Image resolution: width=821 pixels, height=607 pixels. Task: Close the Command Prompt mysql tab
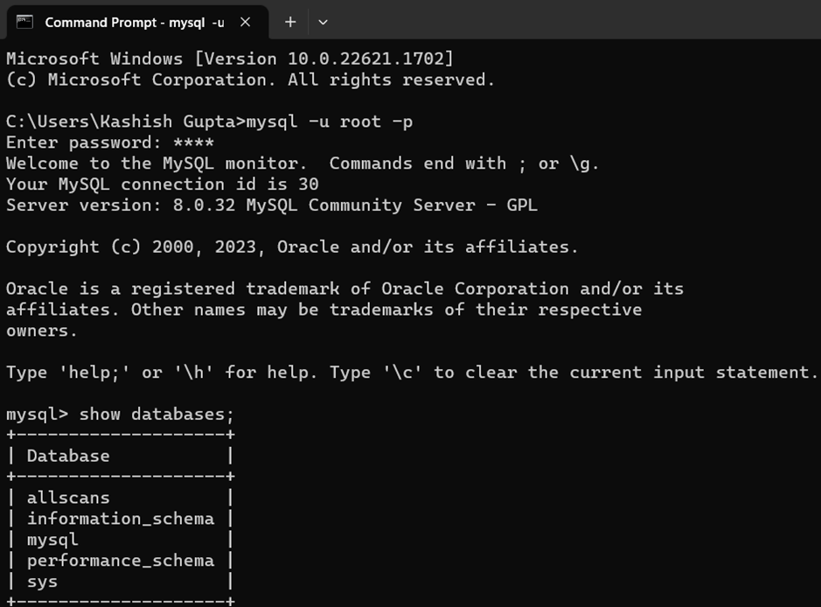245,22
